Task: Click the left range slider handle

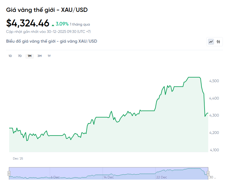Action: click(x=9, y=174)
